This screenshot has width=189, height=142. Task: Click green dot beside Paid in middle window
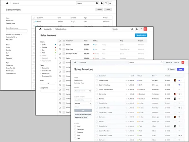(56, 53)
